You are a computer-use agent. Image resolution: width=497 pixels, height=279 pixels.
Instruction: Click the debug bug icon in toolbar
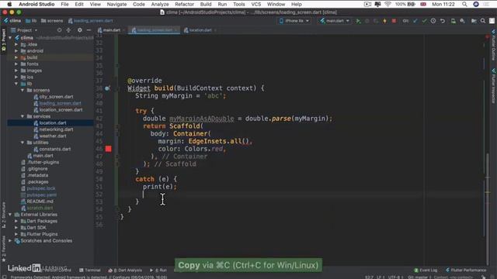click(367, 21)
